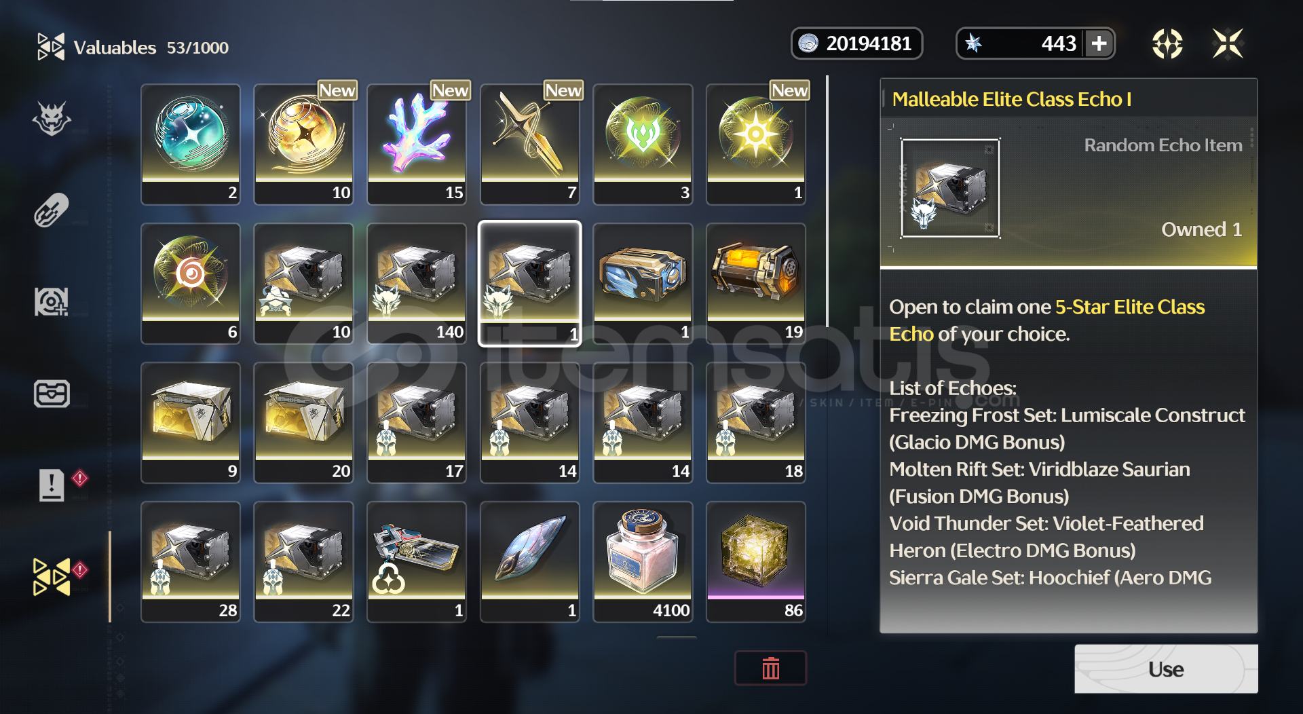Select the echo box with quantity 140
This screenshot has height=714, width=1303.
417,283
